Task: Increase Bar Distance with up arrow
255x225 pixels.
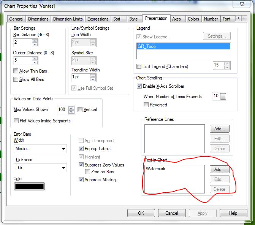Action: [x=35, y=41]
